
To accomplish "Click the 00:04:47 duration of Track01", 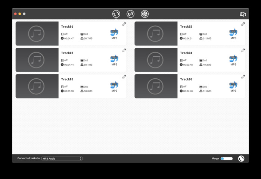I will pos(69,38).
